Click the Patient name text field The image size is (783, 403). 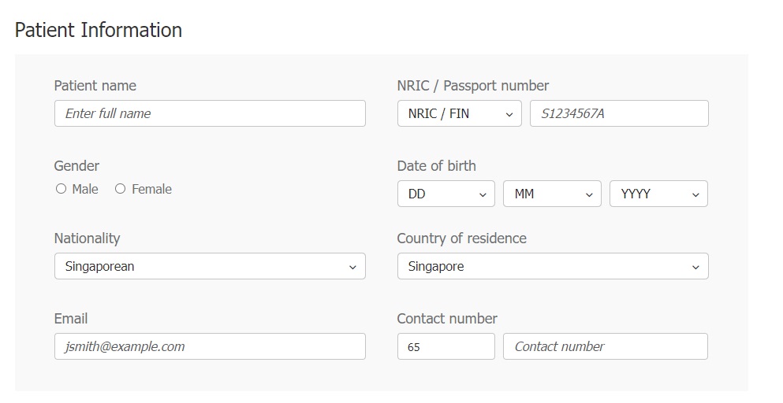(x=210, y=113)
